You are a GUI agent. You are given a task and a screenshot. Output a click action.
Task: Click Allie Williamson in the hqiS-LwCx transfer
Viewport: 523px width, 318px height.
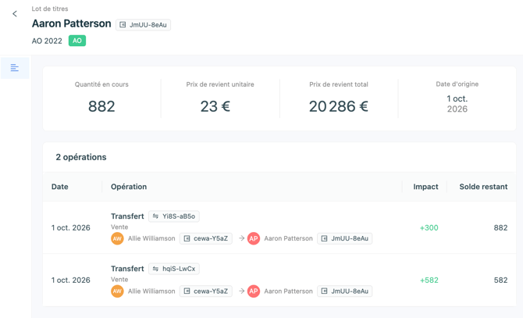151,291
